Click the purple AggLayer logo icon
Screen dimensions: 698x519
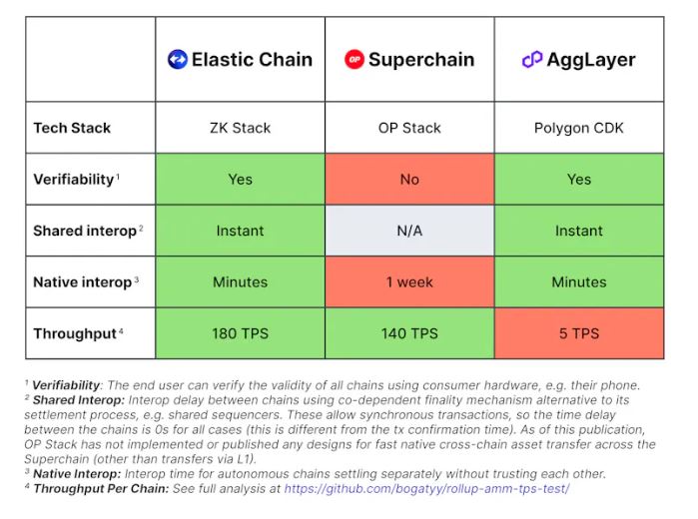(x=532, y=60)
